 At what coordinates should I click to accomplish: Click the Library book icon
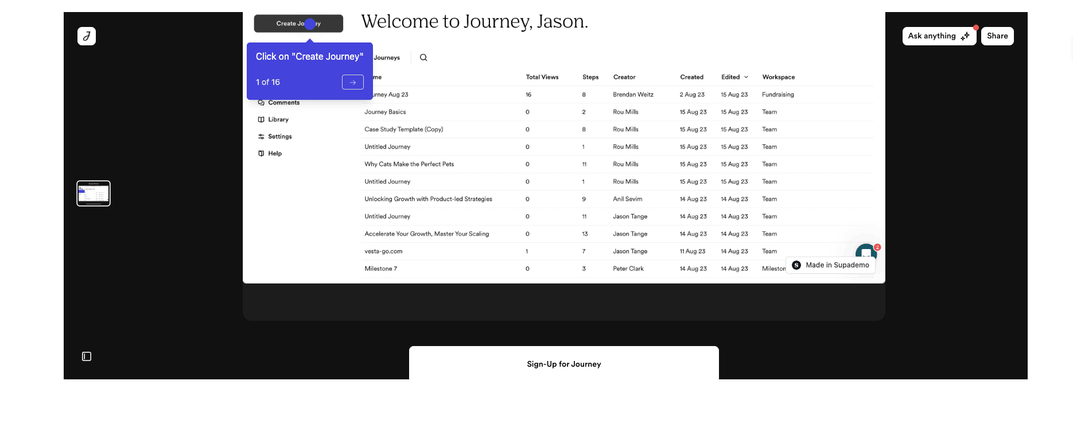tap(261, 119)
